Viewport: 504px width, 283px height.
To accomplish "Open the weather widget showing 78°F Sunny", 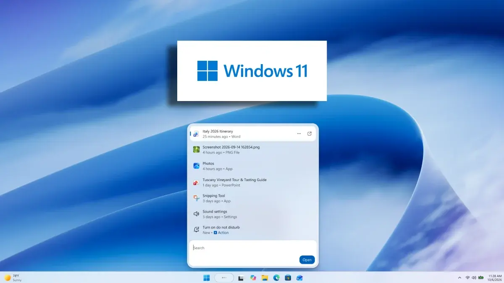I will [x=13, y=278].
